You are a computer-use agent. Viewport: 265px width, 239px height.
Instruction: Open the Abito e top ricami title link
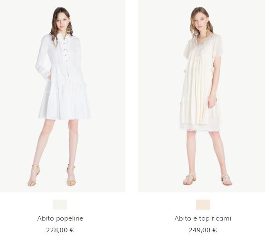(203, 218)
